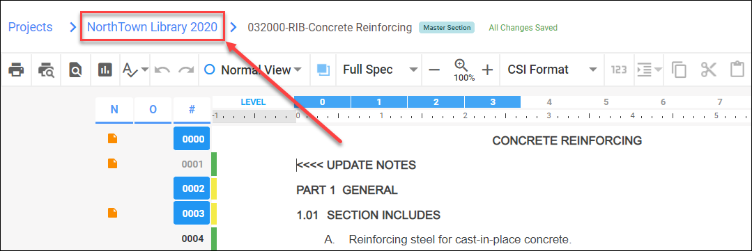Click the All Changes Saved status
Screen dimensions: 752x251
tap(523, 28)
